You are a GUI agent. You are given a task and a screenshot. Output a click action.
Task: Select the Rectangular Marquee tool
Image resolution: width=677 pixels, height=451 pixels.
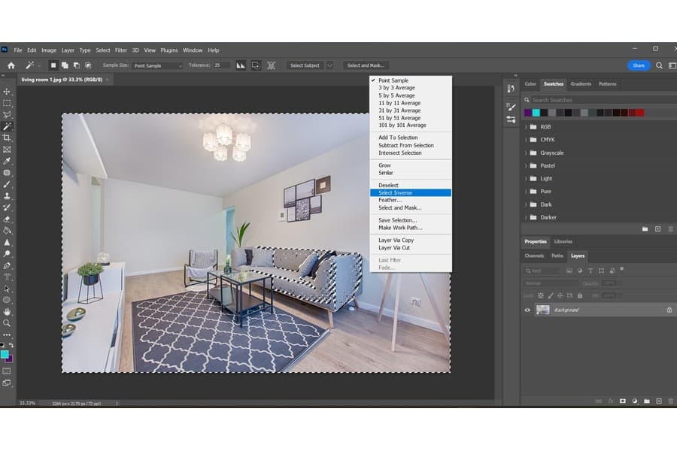7,103
